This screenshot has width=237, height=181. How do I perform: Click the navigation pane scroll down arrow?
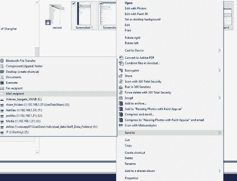[x=37, y=152]
